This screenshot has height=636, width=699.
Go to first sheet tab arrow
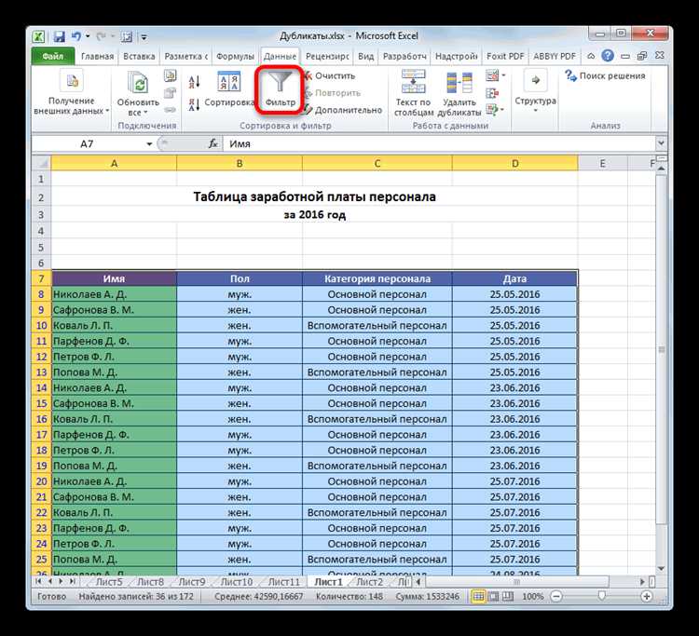(x=38, y=582)
